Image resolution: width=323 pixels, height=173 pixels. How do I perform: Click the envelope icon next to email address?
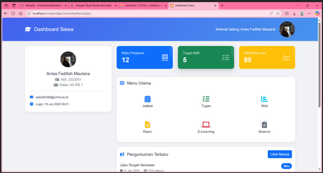point(32,97)
